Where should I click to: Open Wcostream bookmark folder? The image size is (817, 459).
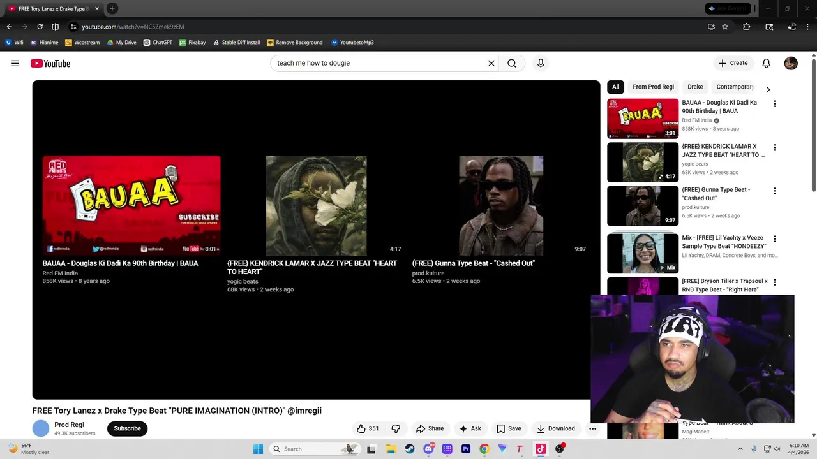(x=82, y=42)
